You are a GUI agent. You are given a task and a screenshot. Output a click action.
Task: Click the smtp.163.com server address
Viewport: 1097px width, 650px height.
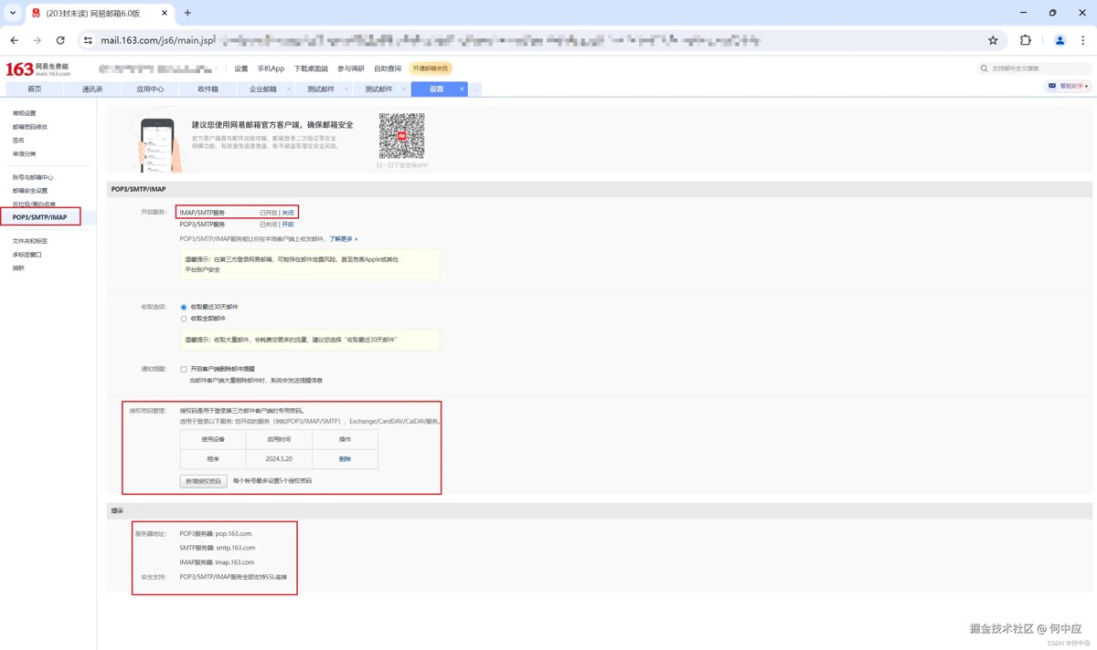236,548
